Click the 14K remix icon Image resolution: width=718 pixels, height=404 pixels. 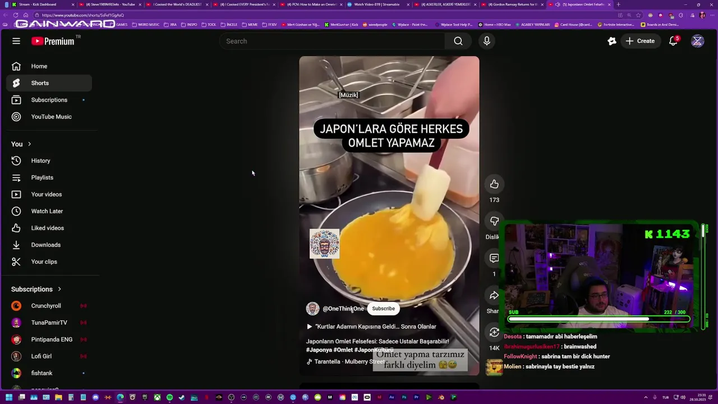tap(494, 332)
